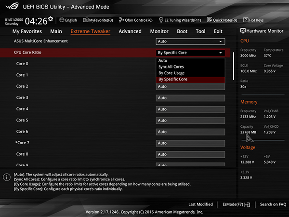The image size is (289, 217).
Task: Click the 3.328 V reading
Action: [246, 177]
